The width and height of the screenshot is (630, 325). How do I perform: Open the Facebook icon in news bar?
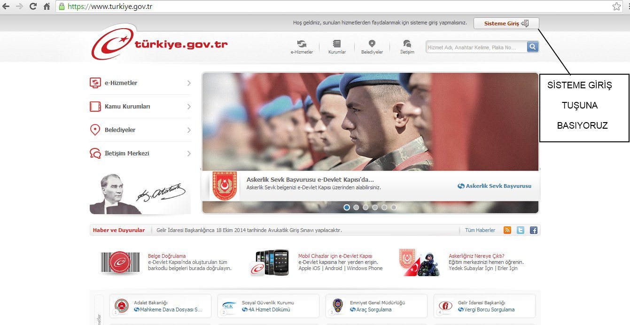pyautogui.click(x=534, y=230)
